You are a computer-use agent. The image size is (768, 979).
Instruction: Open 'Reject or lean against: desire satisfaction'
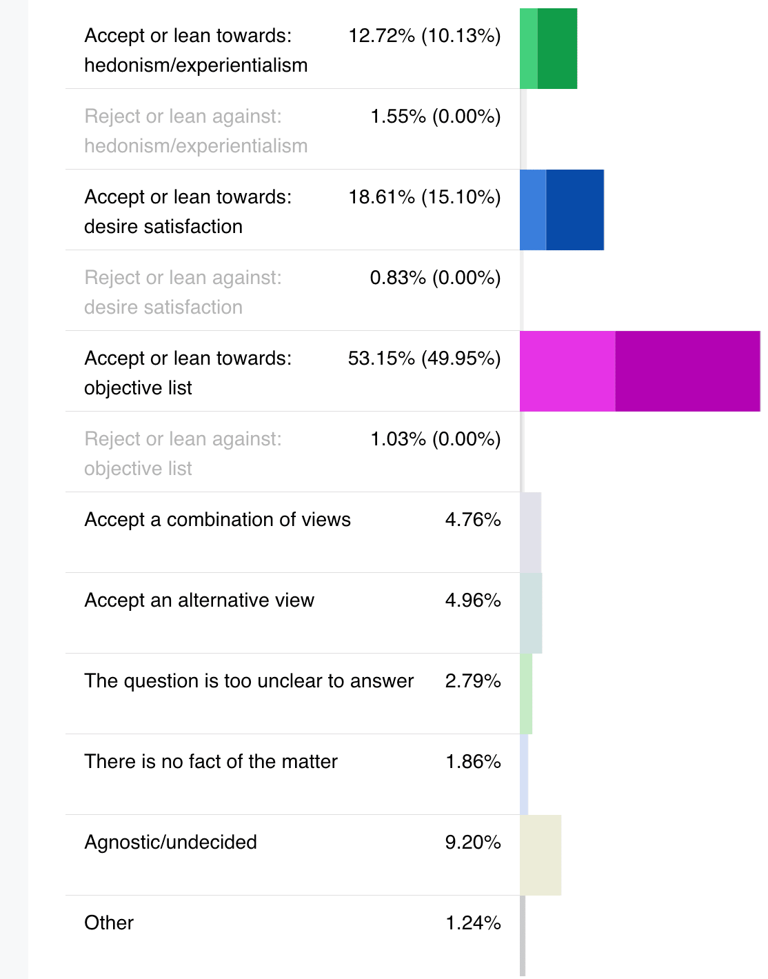click(x=292, y=291)
